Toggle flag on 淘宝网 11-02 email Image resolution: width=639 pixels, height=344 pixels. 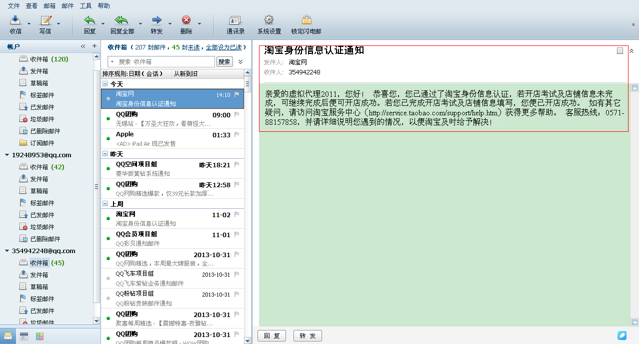pyautogui.click(x=237, y=215)
